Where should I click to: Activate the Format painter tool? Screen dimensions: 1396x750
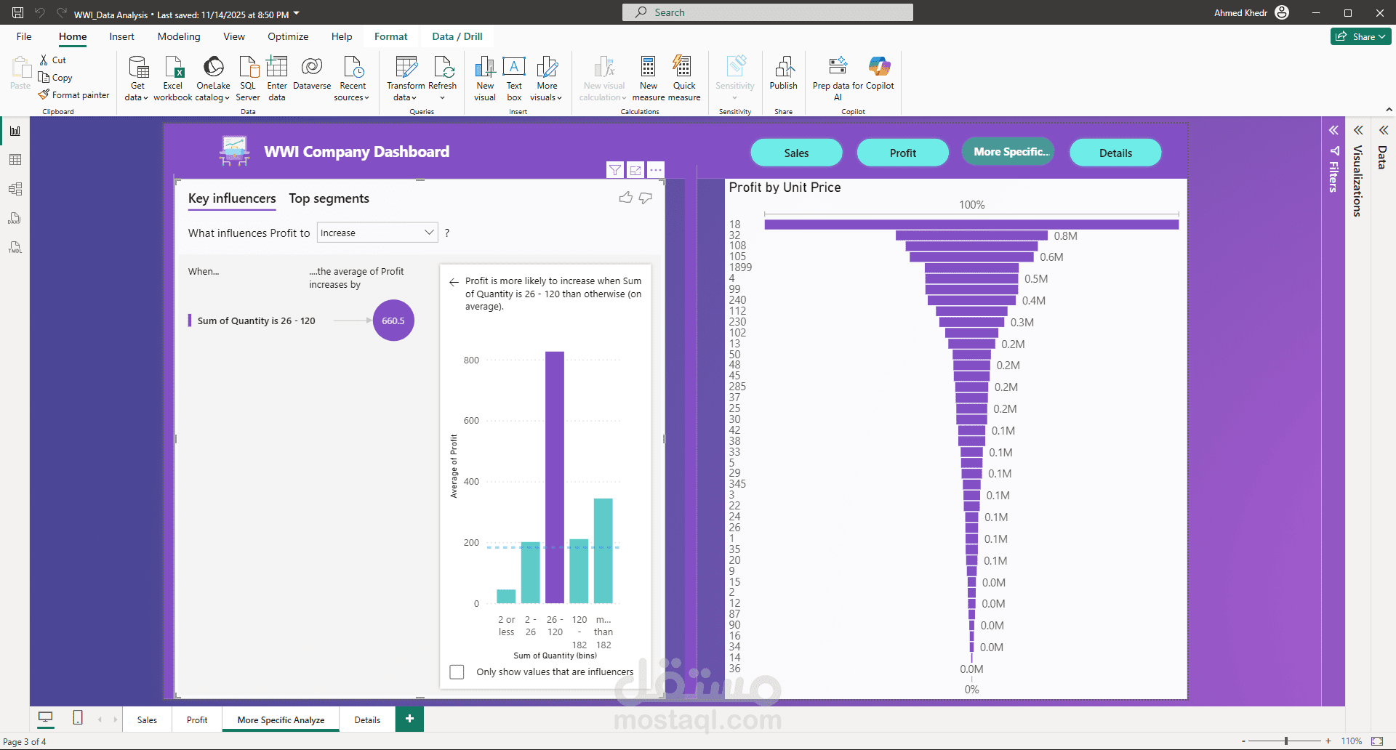[x=74, y=95]
